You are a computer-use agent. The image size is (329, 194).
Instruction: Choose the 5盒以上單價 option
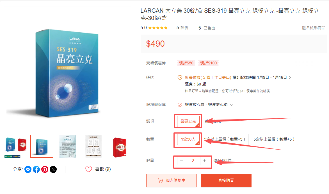coord(274,139)
